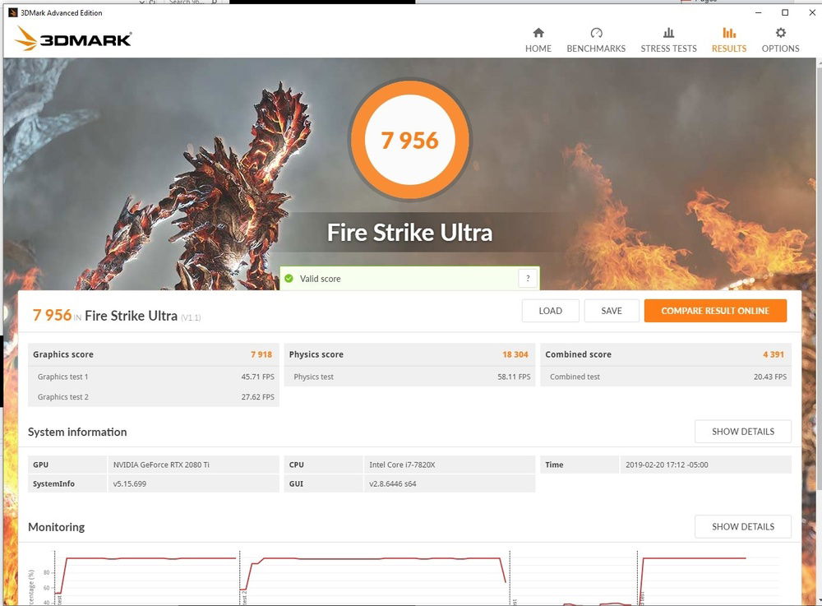Screen dimensions: 822x606
Task: Click the 3DMark title bar app icon
Action: coord(13,13)
